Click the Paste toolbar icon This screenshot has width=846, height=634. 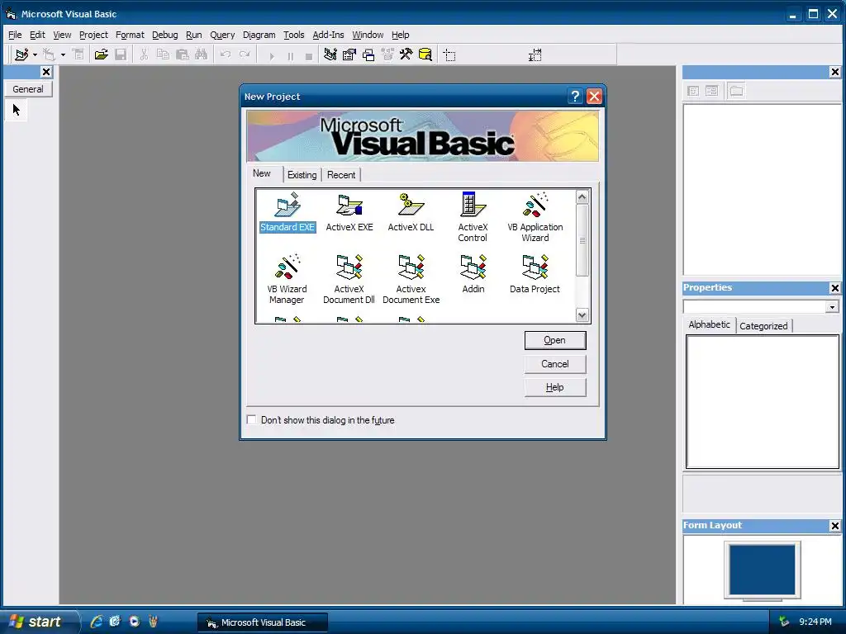[x=183, y=54]
